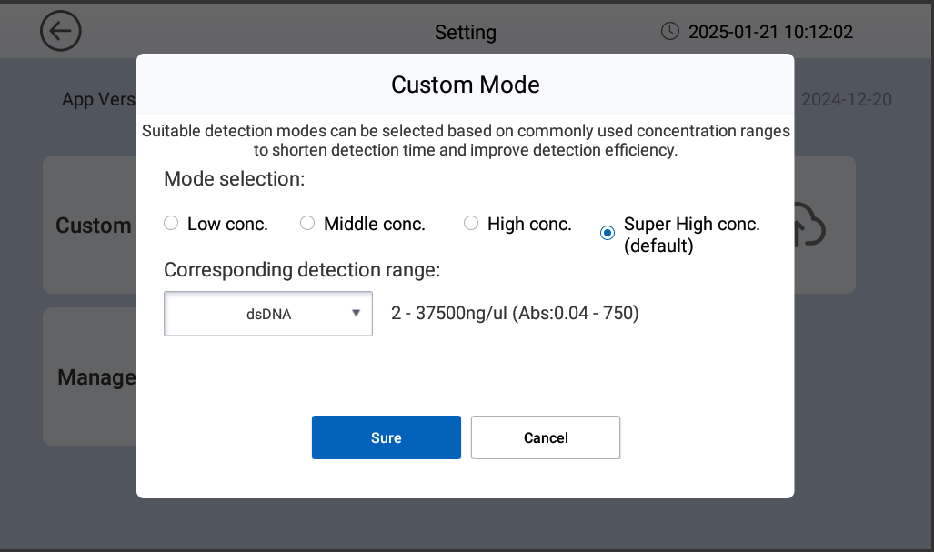Screen dimensions: 934x552
Task: Confirm the mode with the Sure button
Action: coord(386,437)
